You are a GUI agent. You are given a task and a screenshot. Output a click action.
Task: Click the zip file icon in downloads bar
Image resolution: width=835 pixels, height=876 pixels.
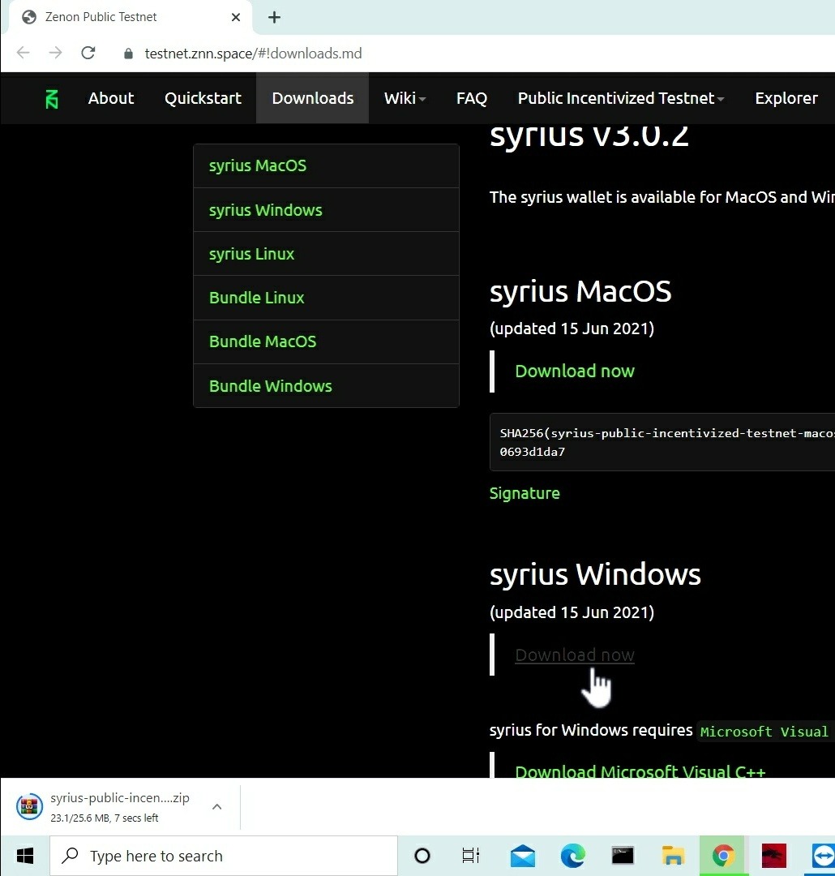(x=29, y=807)
